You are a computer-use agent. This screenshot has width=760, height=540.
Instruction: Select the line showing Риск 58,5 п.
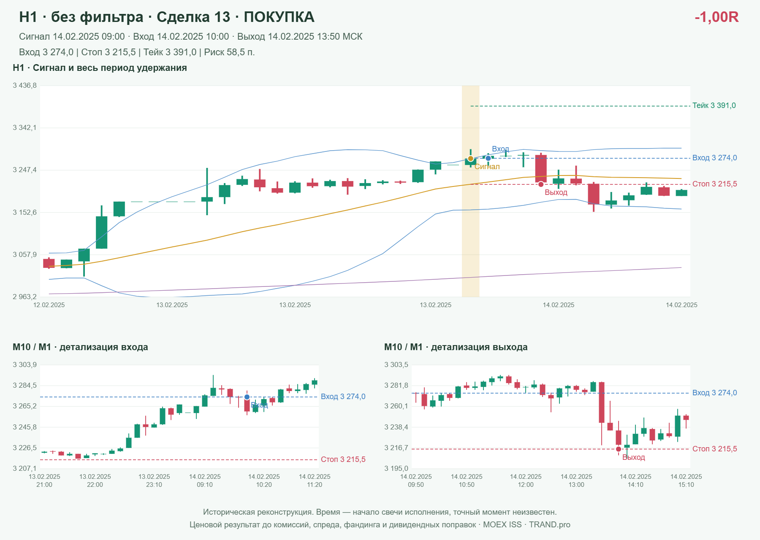137,52
